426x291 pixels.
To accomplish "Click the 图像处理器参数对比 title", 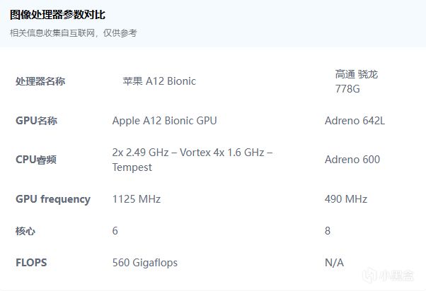I will click(x=58, y=15).
